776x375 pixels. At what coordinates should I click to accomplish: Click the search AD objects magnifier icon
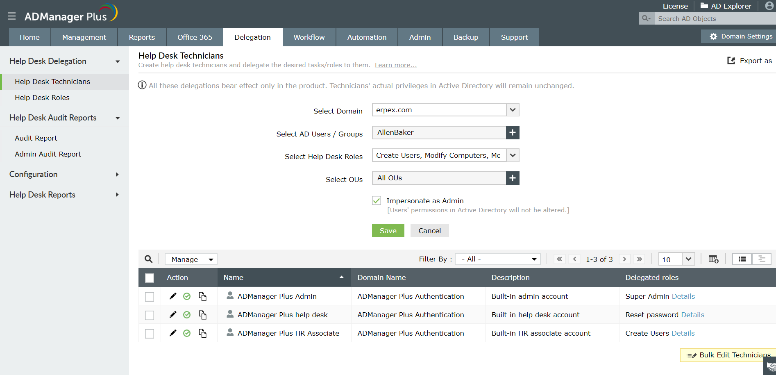(x=647, y=18)
